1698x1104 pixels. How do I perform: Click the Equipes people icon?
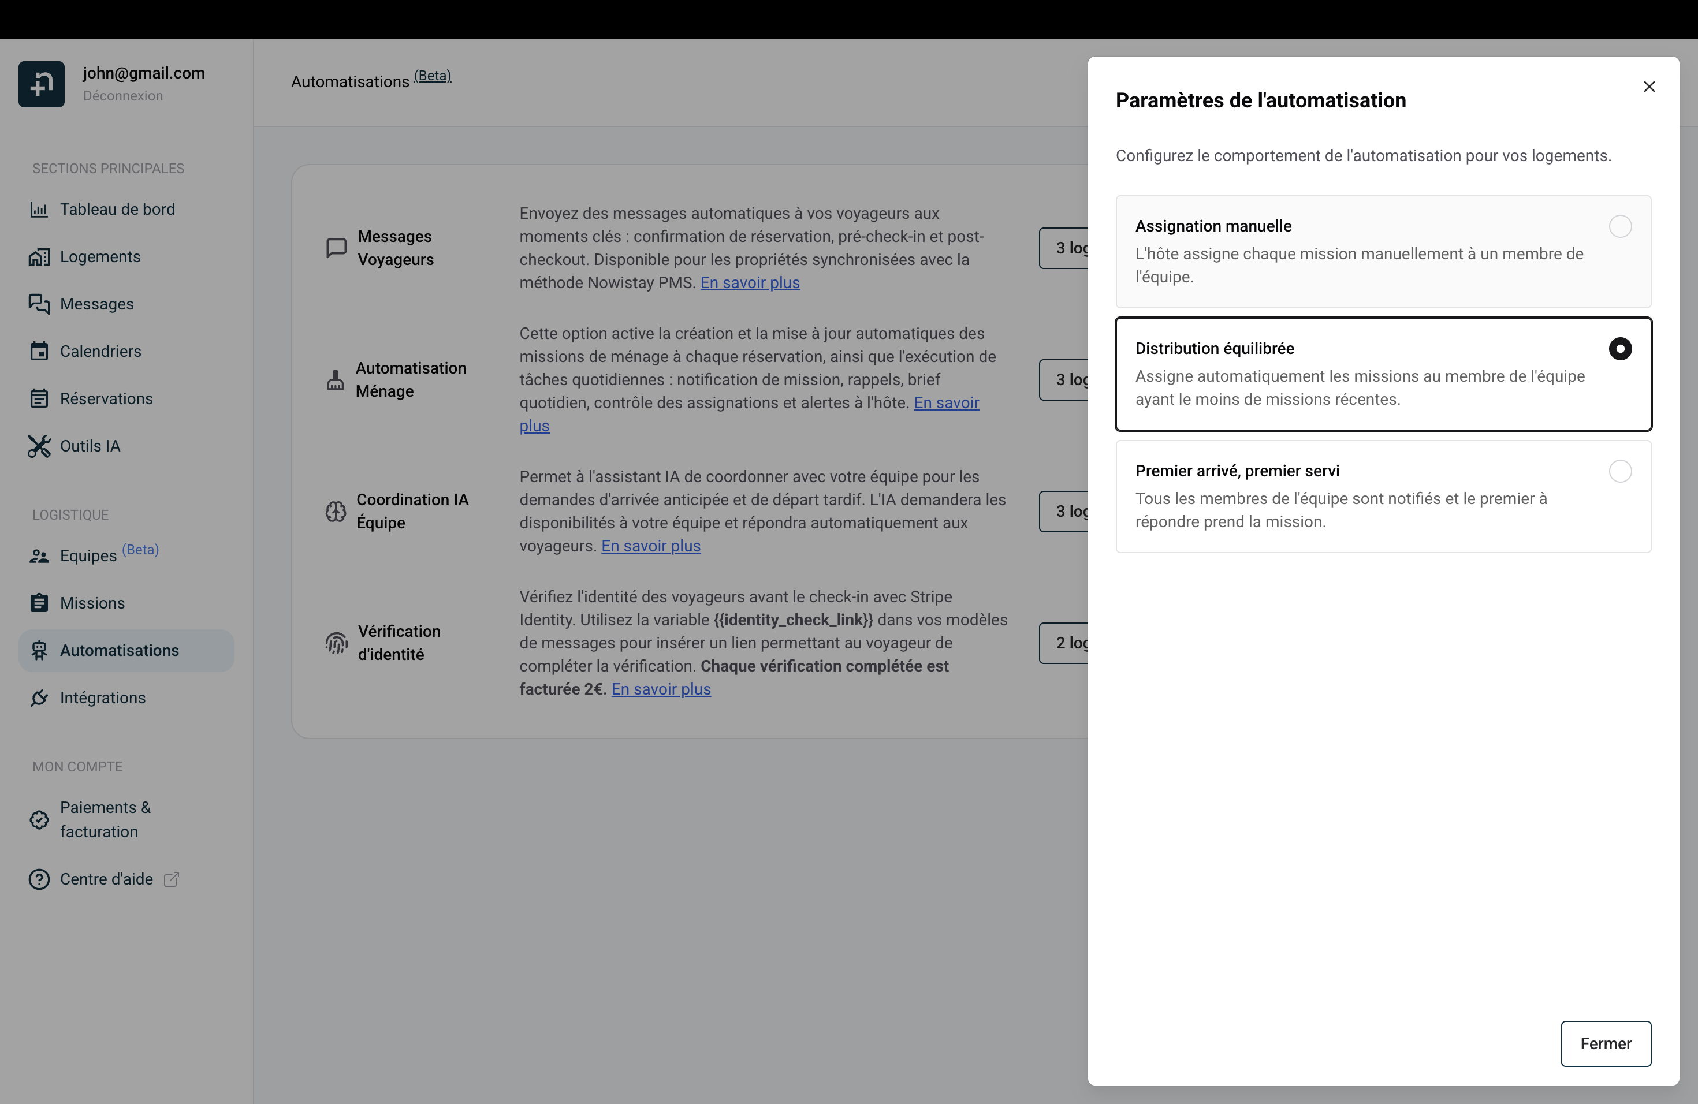(x=39, y=556)
